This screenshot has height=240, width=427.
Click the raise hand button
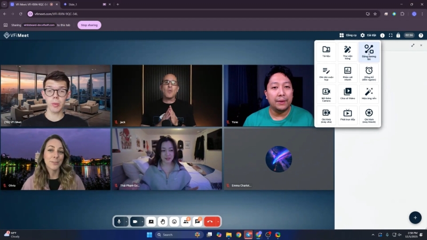point(163,221)
